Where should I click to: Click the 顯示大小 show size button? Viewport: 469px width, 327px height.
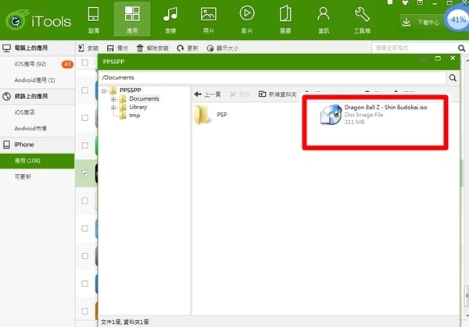[x=223, y=48]
